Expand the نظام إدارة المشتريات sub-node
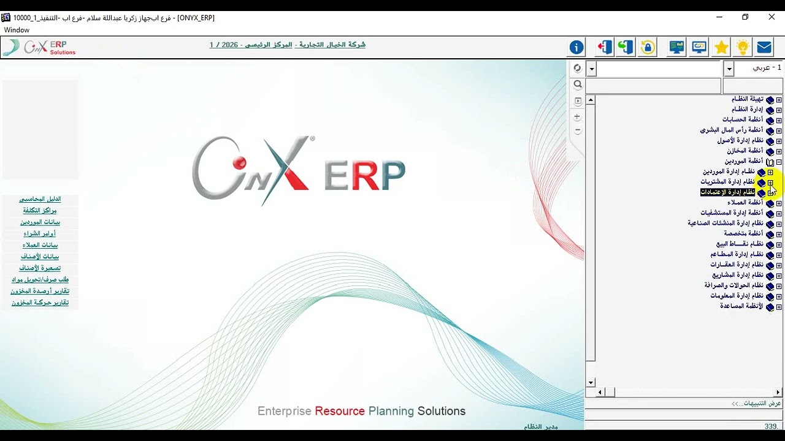The width and height of the screenshot is (785, 441). coord(770,183)
